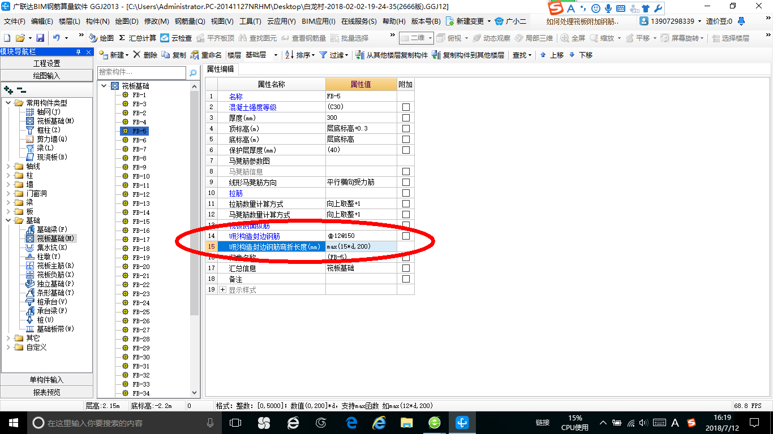Viewport: 773px width, 434px height.
Task: Open 云检查 cloud check
Action: pos(176,38)
